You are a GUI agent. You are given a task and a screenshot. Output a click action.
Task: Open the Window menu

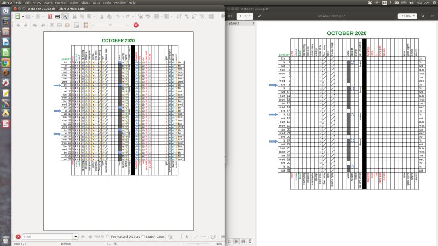[x=119, y=3]
